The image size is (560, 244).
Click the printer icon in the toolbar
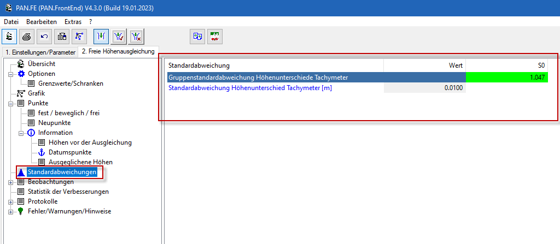[27, 37]
